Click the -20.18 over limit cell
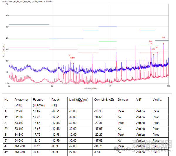 click(x=99, y=111)
